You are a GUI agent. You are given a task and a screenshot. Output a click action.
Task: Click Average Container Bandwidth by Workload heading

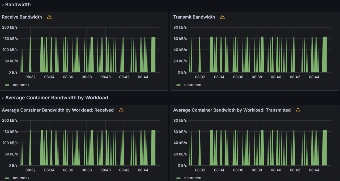click(x=57, y=98)
